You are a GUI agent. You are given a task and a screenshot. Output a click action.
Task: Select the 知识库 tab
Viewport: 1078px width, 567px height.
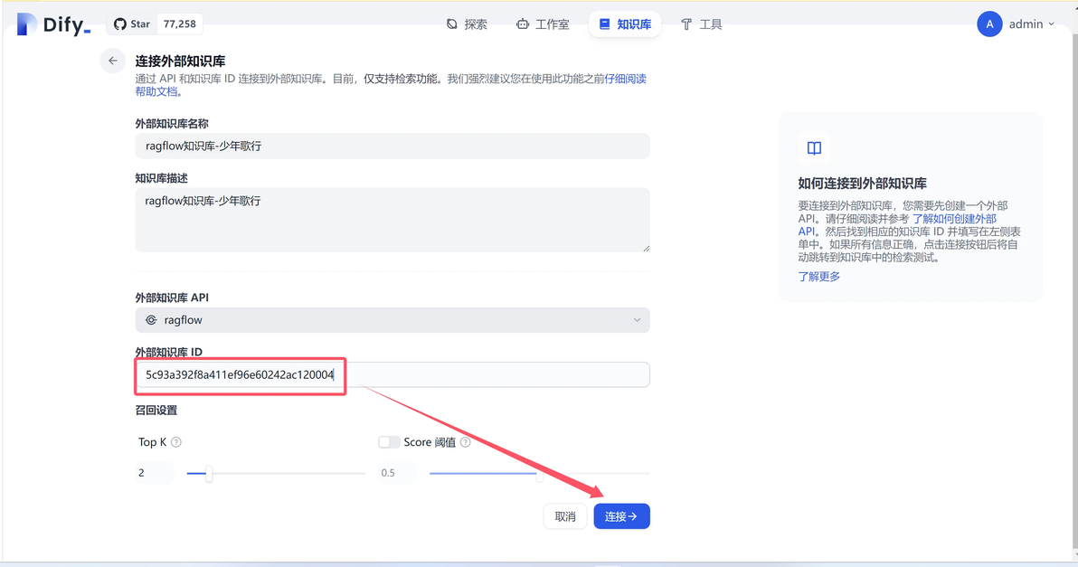[x=625, y=24]
